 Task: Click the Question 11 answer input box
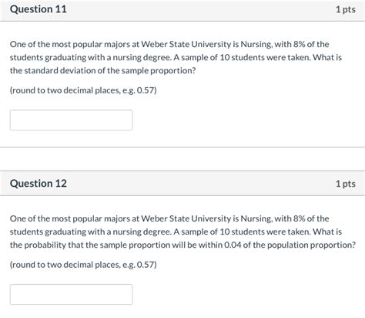(x=71, y=120)
